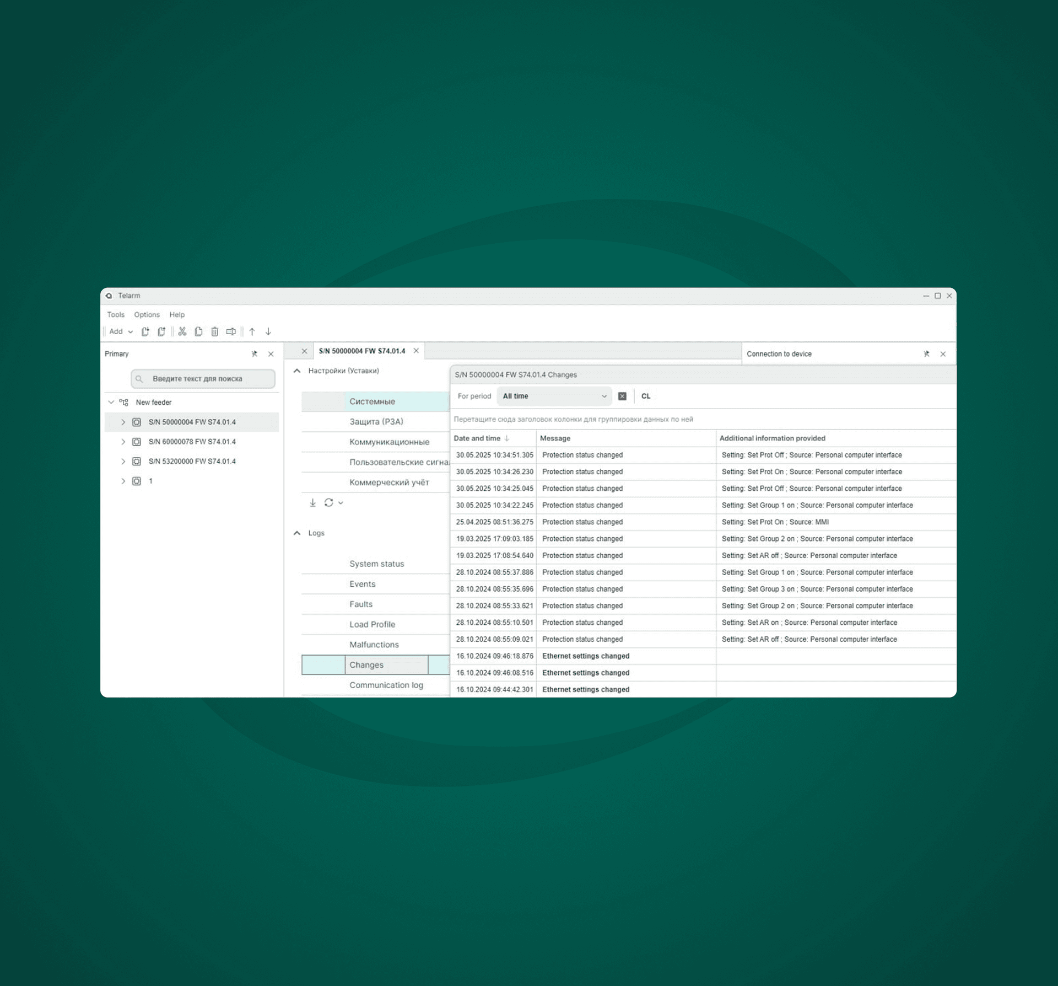Screen dimensions: 1058x986
Task: Click the search field in Primary panel
Action: pyautogui.click(x=203, y=379)
